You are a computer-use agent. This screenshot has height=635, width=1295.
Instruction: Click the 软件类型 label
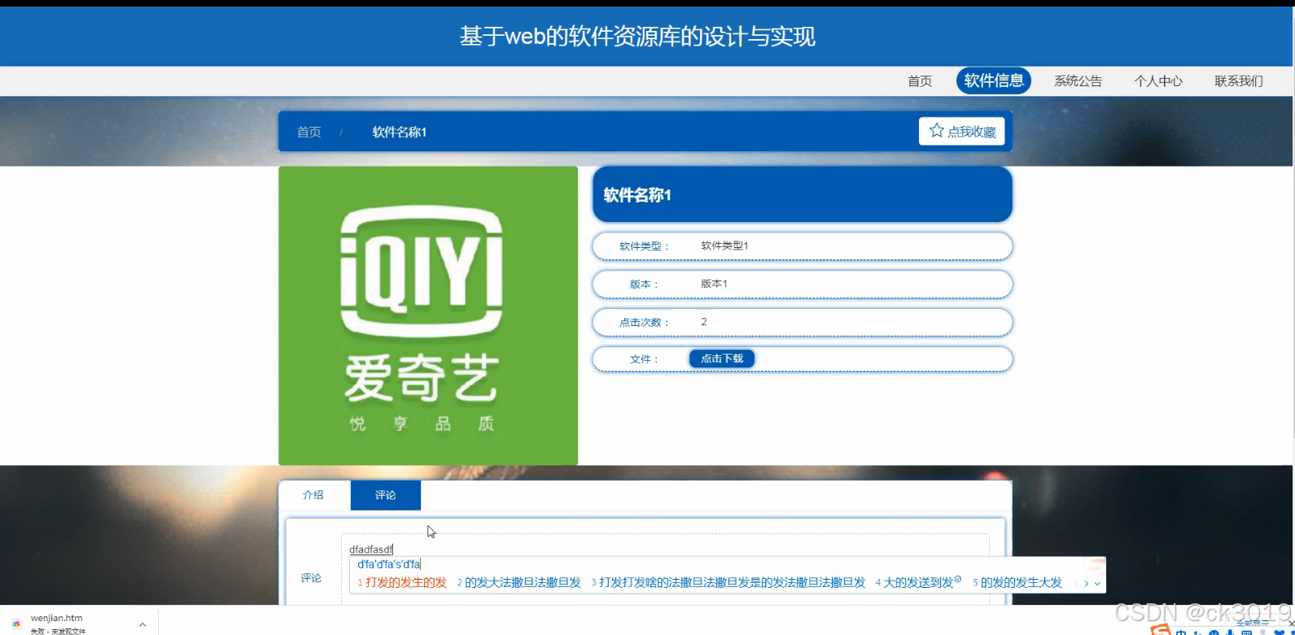pyautogui.click(x=644, y=246)
